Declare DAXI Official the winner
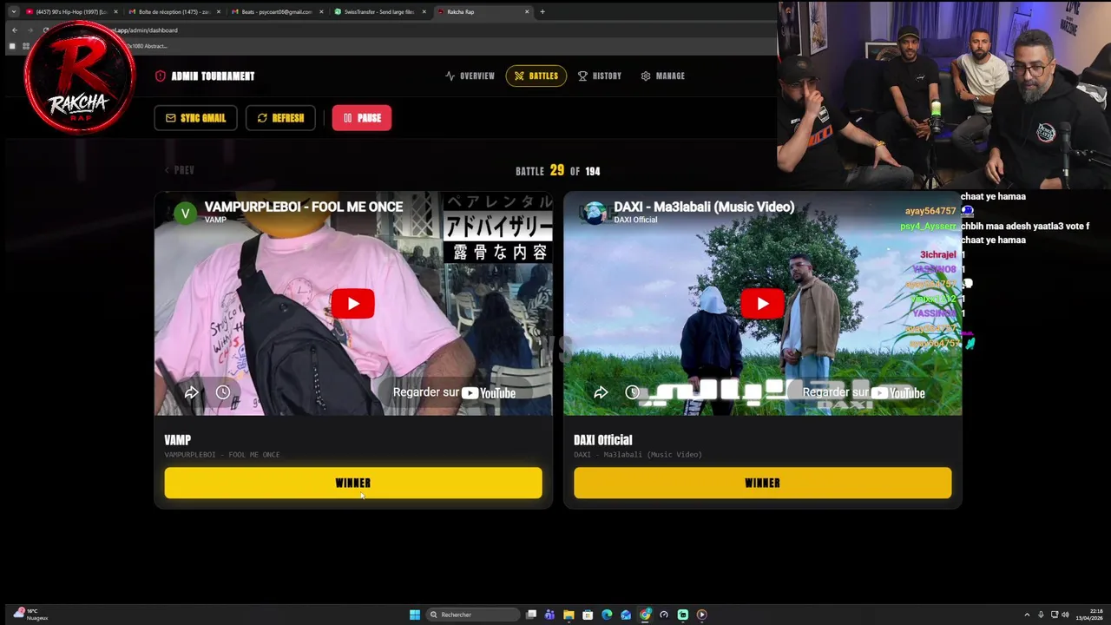Viewport: 1111px width, 625px height. 762,483
